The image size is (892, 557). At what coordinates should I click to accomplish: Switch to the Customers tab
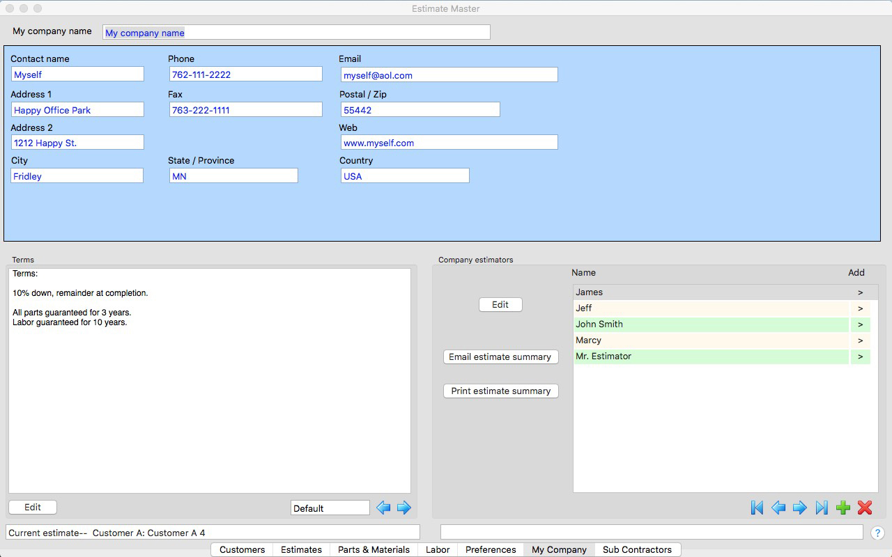tap(242, 549)
